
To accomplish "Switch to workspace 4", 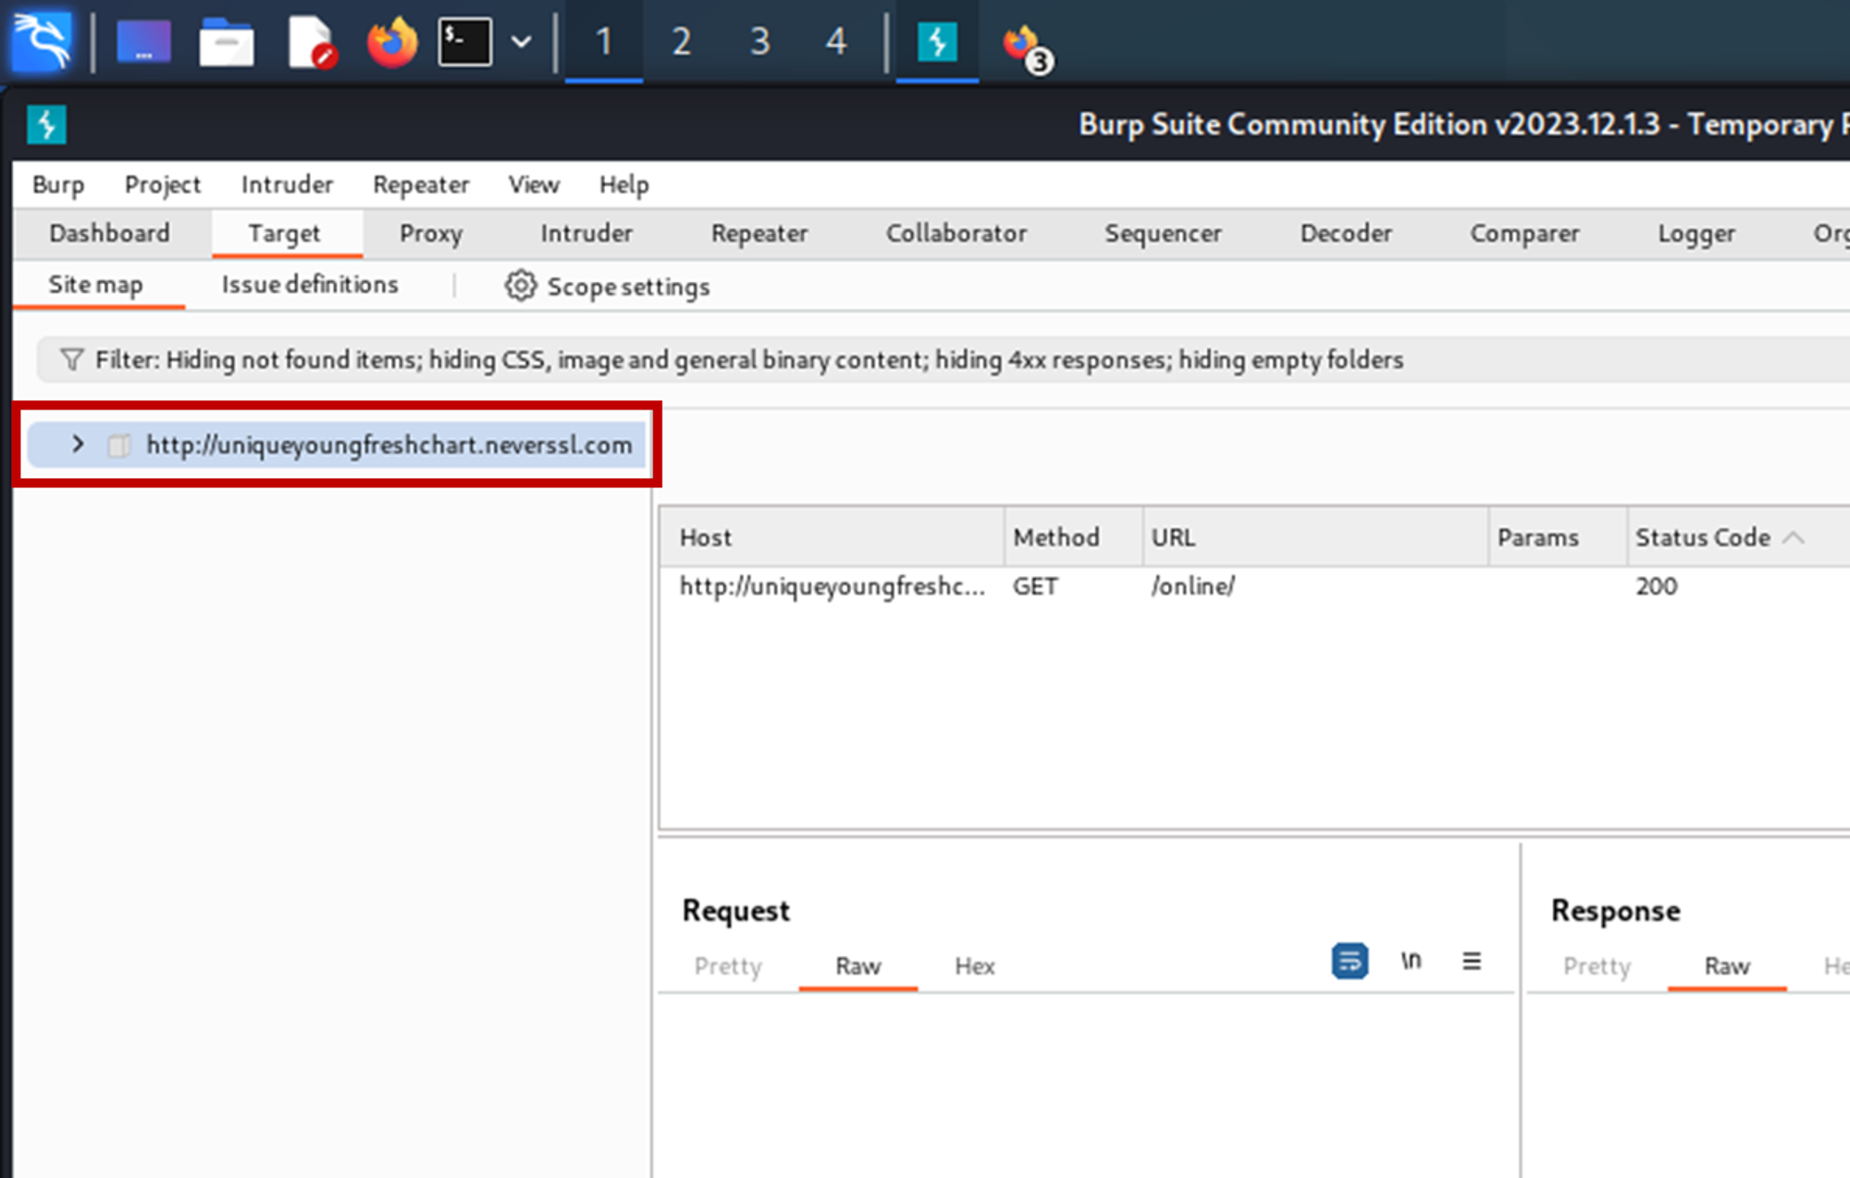I will [836, 42].
